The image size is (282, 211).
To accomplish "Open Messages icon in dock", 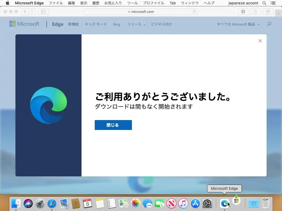I will [147, 204].
